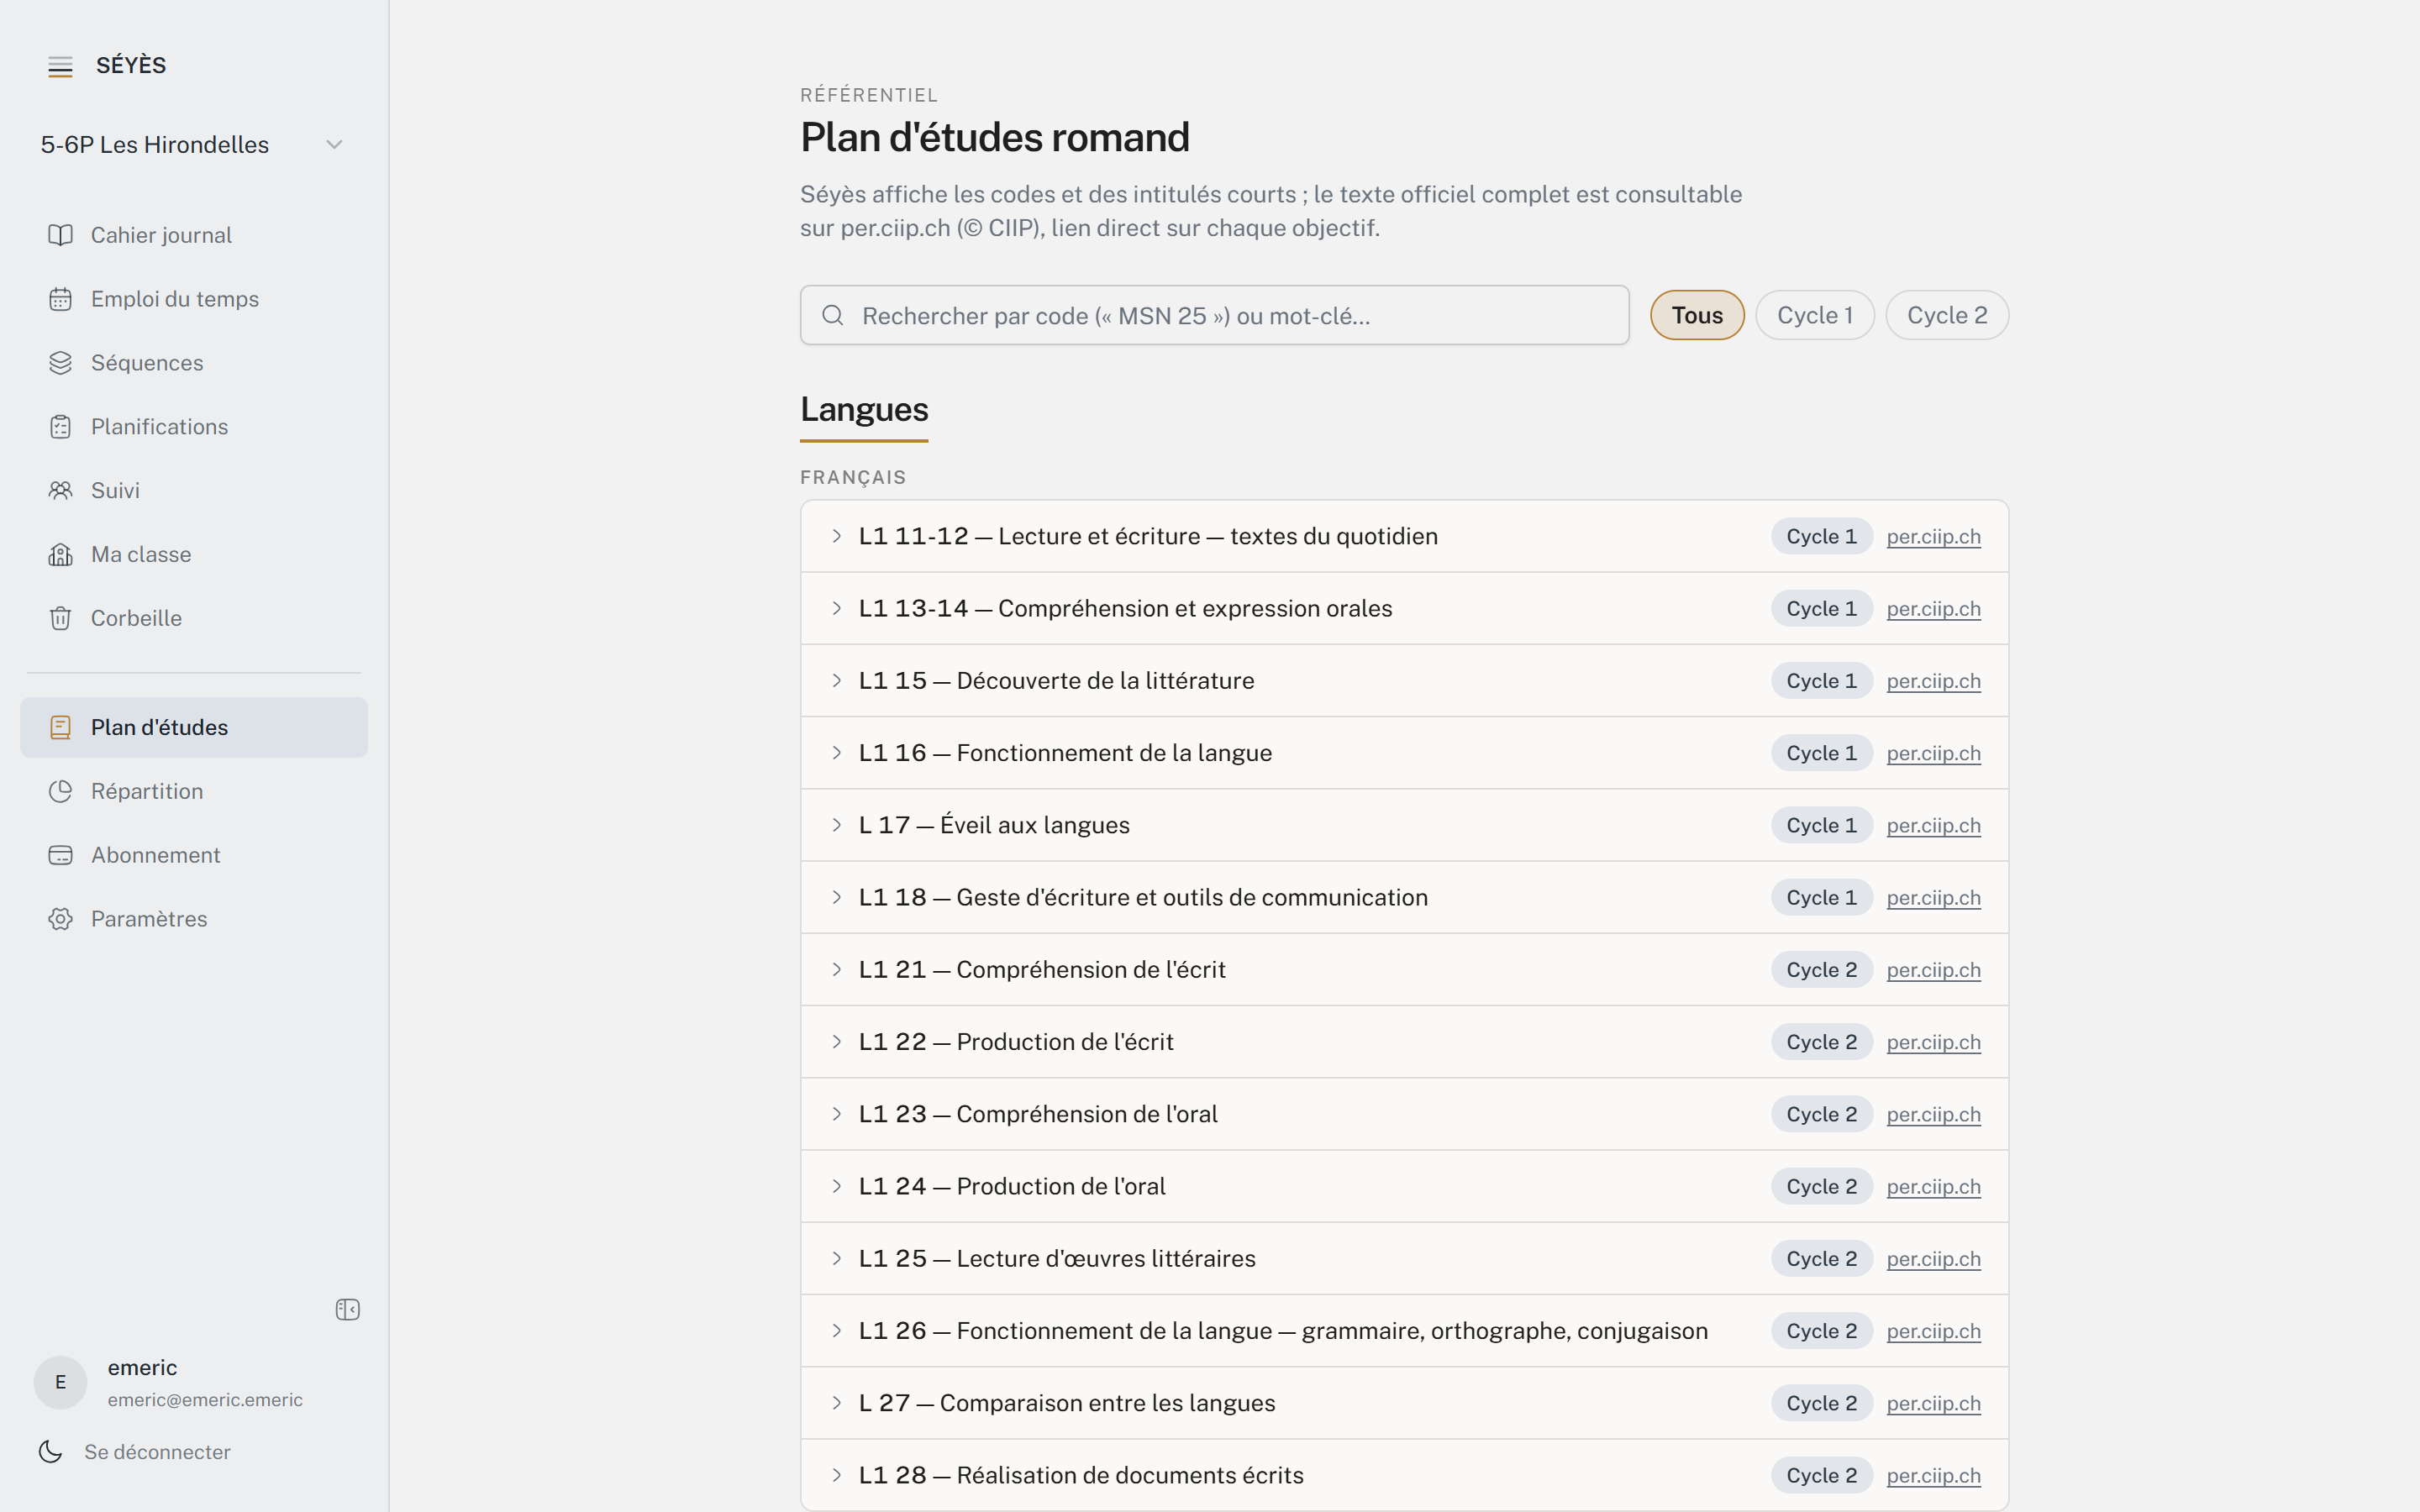The image size is (2420, 1512).
Task: Click the Séquences layers icon
Action: (x=60, y=363)
